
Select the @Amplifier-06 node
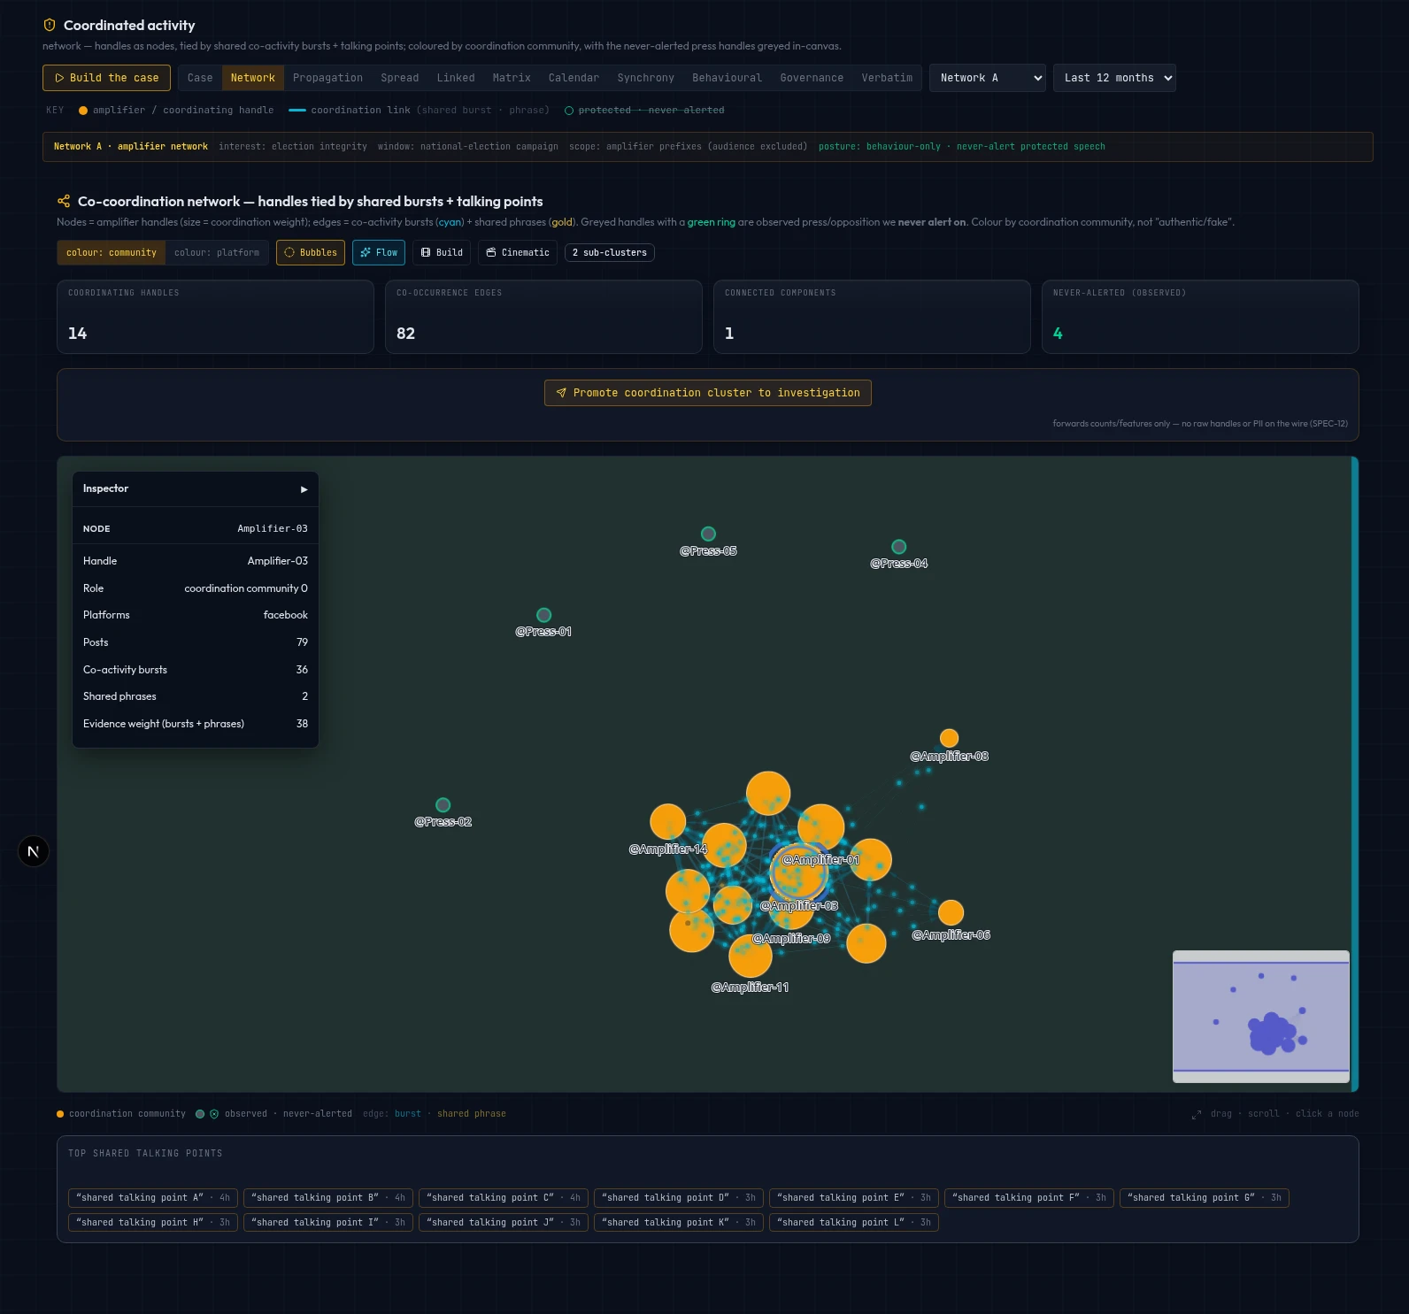pyautogui.click(x=951, y=912)
